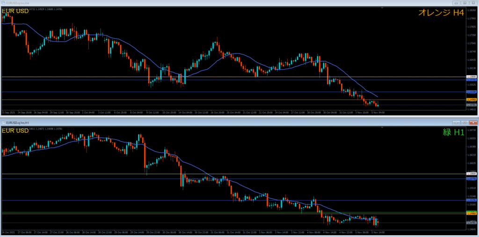Minimize the upper H4 chart window
This screenshot has height=237, width=479.
coord(456,3)
